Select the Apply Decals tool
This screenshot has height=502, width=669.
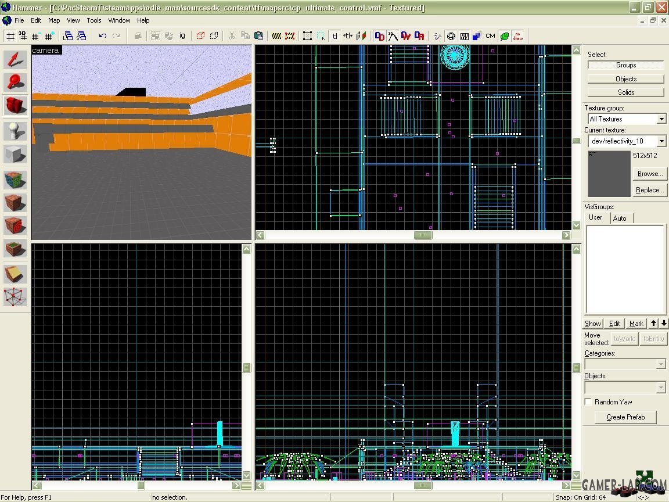point(15,225)
